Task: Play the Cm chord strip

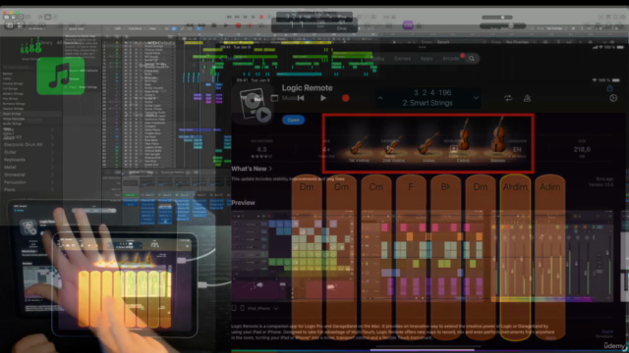Action: tap(375, 257)
